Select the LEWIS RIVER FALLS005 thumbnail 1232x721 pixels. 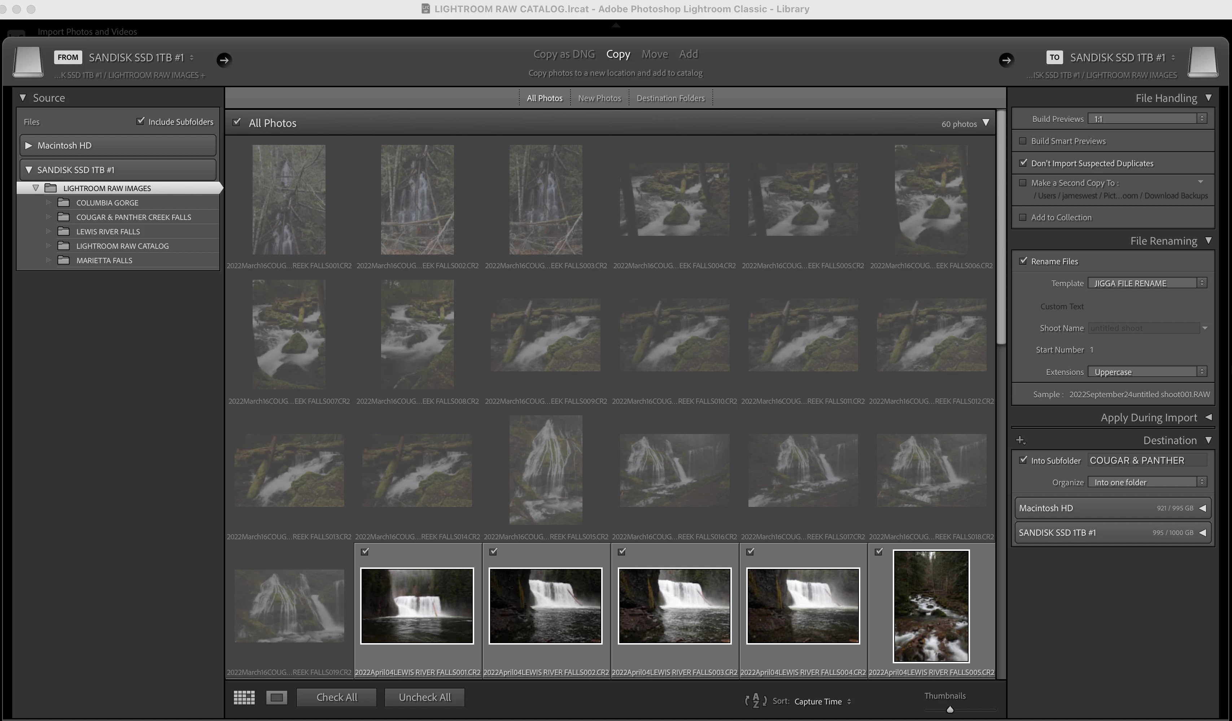tap(931, 606)
